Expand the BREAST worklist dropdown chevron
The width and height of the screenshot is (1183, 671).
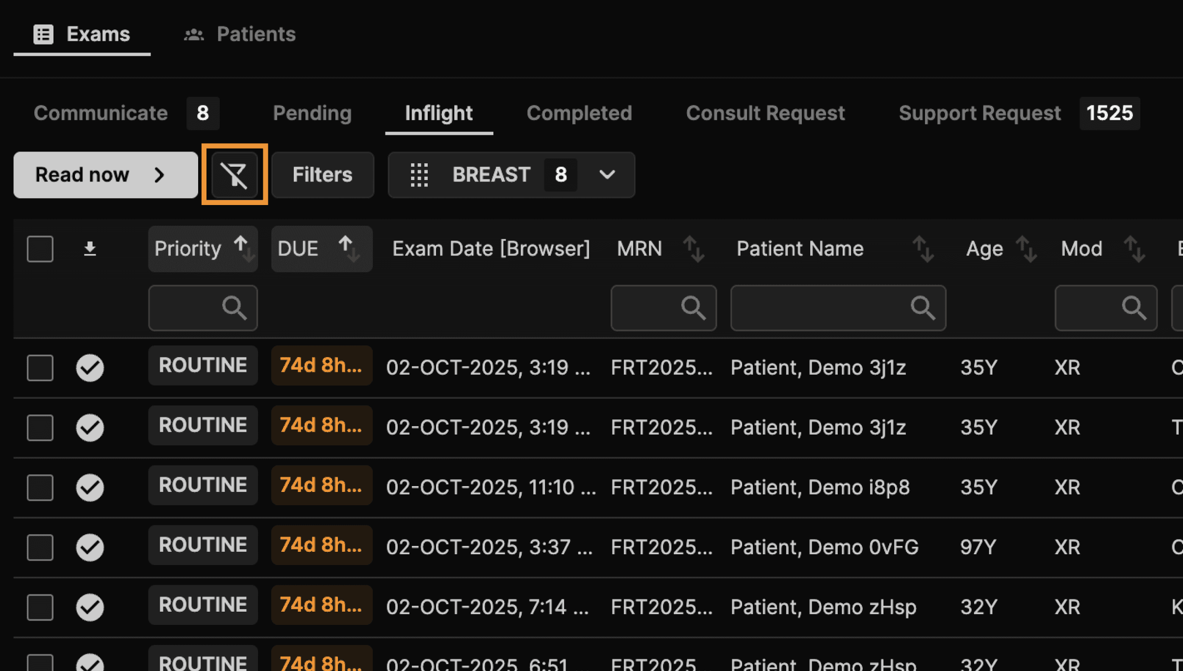pyautogui.click(x=607, y=175)
